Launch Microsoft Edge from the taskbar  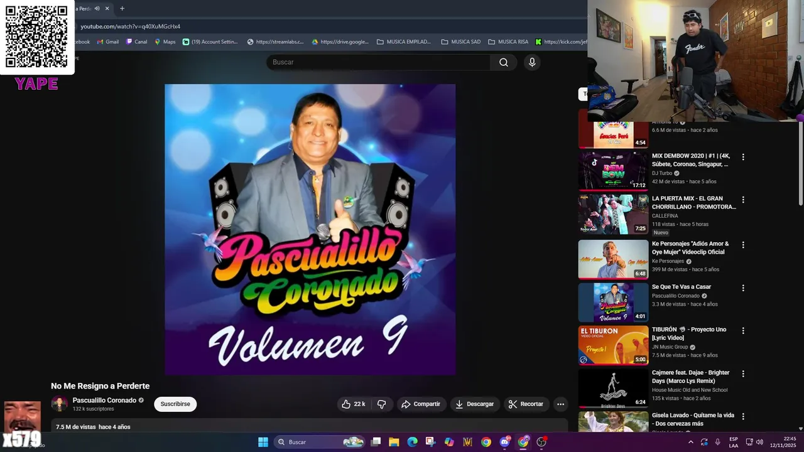[412, 442]
